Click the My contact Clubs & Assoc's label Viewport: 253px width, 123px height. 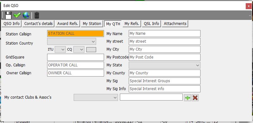pyautogui.click(x=28, y=97)
